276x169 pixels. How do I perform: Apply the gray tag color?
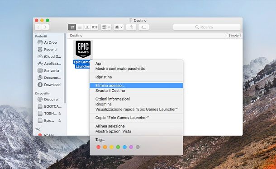pyautogui.click(x=138, y=147)
